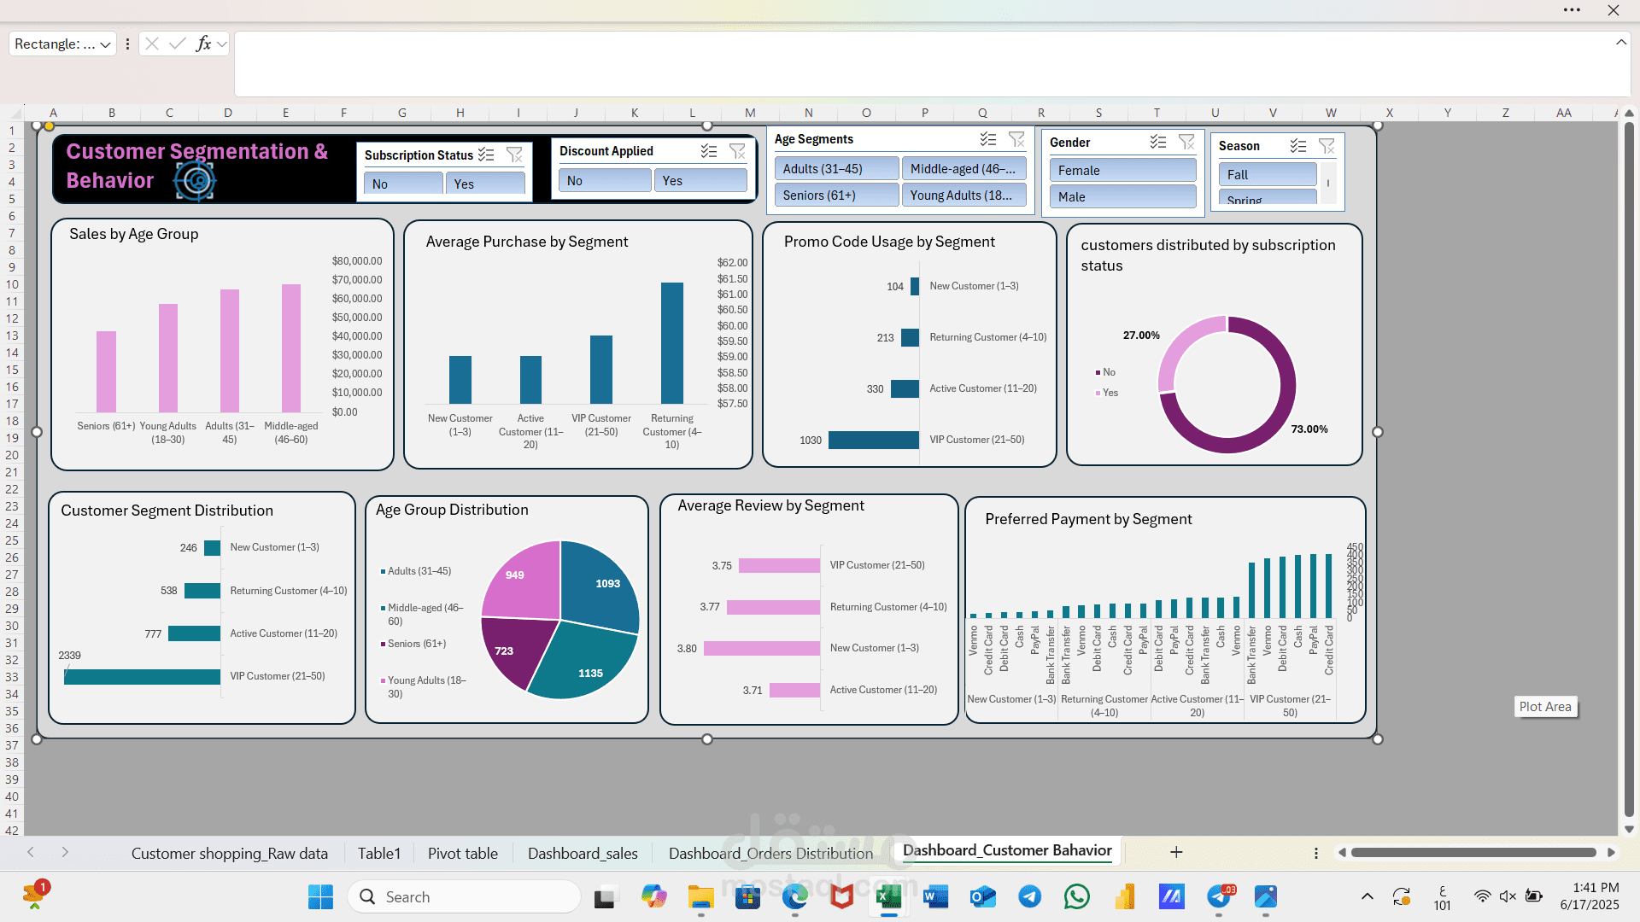Open Telegram from the taskbar
Viewport: 1640px width, 922px height.
[1029, 896]
